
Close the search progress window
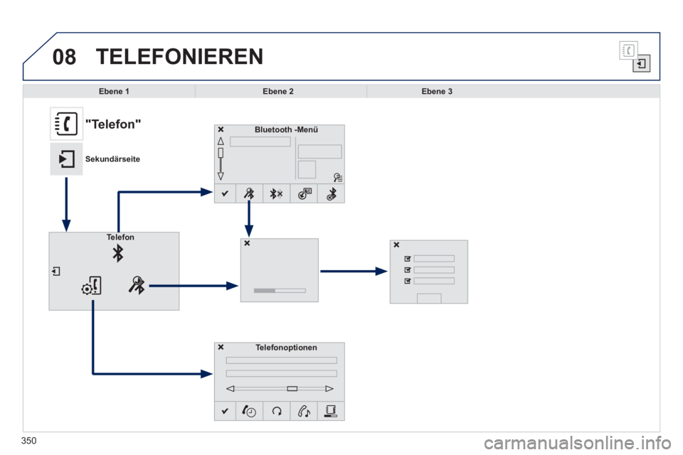coord(247,243)
